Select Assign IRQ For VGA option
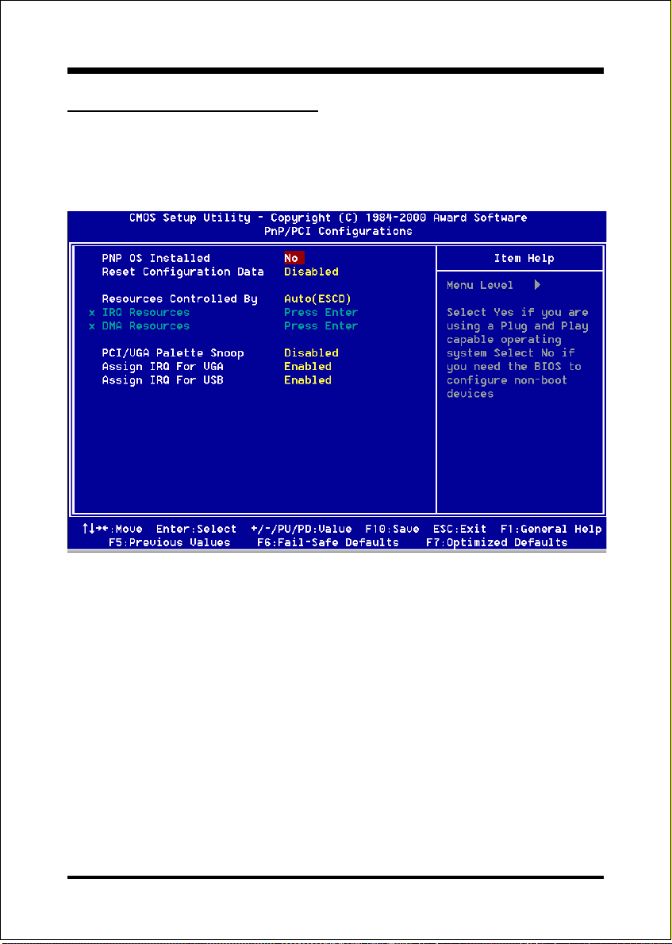 (163, 367)
